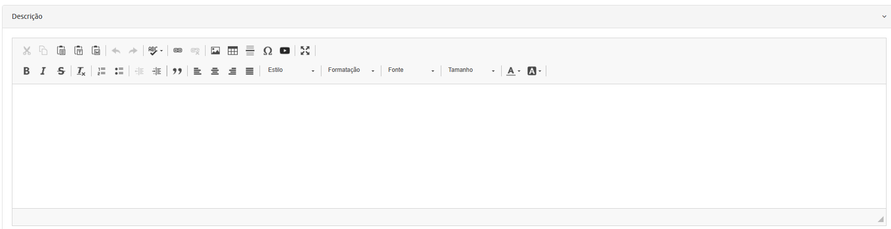891x229 pixels.
Task: Insert a table
Action: 233,51
